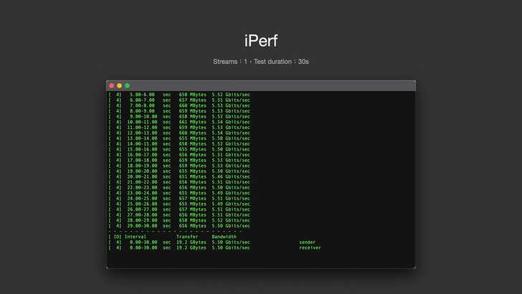Click the Interval column header

(136, 237)
